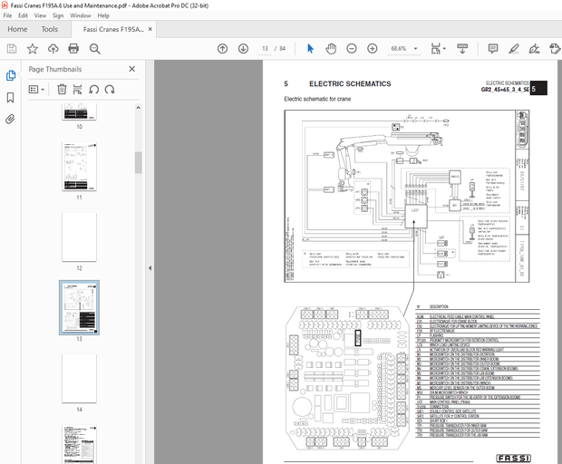
Task: Click the FASSI logo on page
Action: coord(513,458)
